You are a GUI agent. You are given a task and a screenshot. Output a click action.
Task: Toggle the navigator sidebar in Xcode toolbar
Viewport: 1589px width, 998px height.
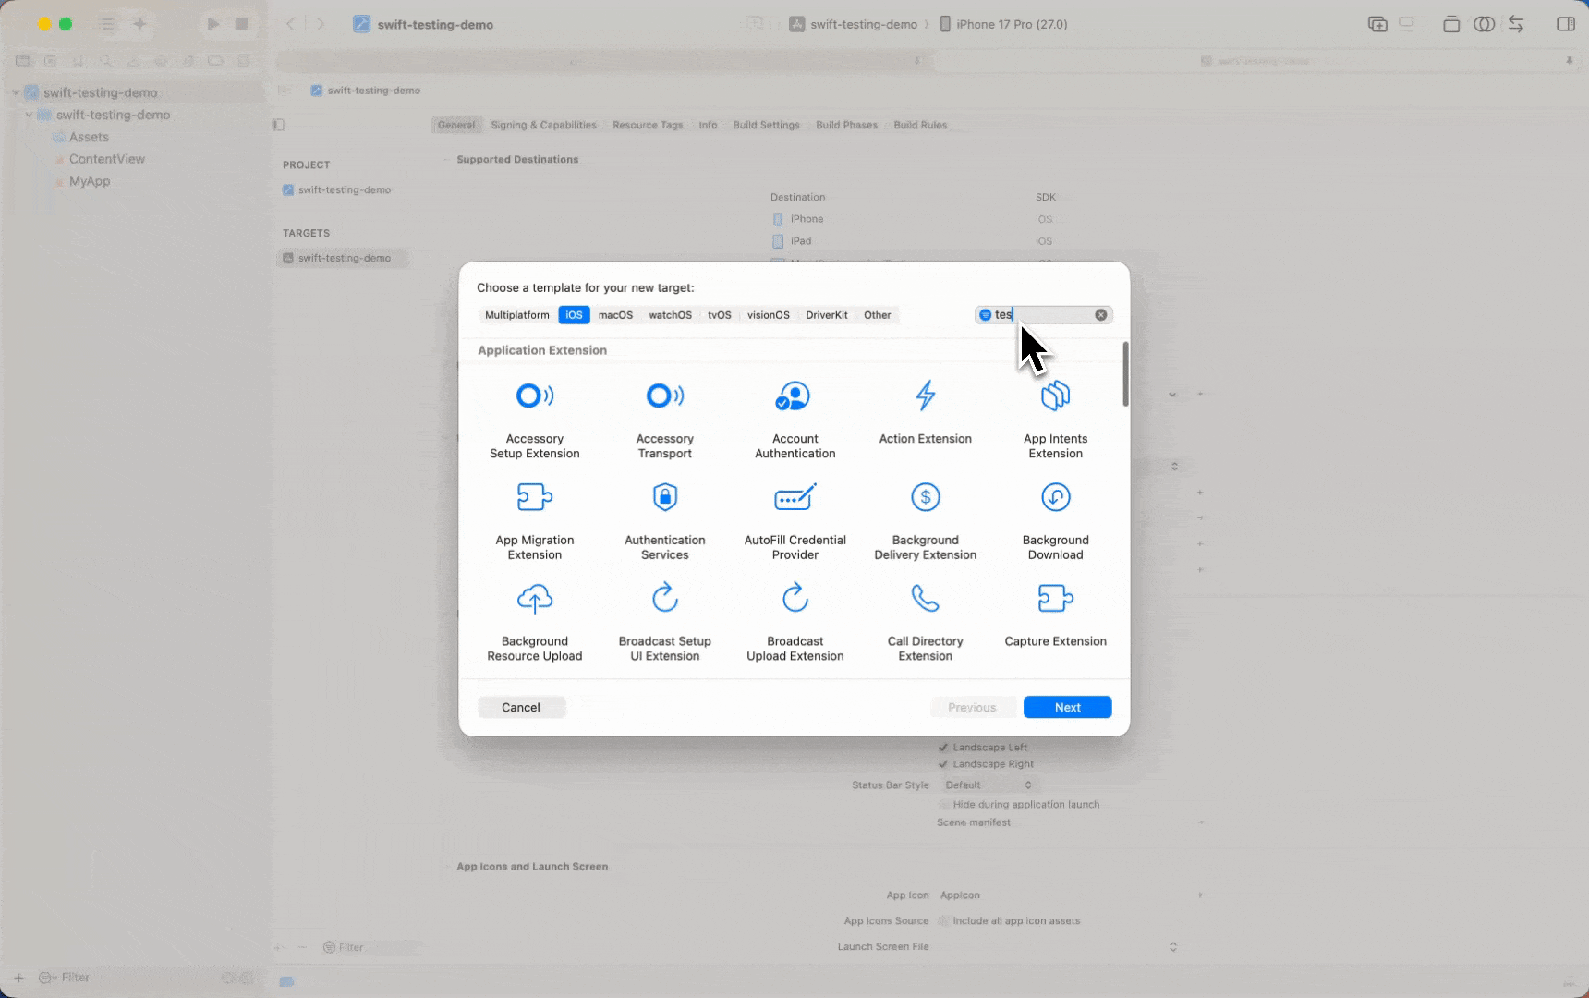tap(107, 24)
